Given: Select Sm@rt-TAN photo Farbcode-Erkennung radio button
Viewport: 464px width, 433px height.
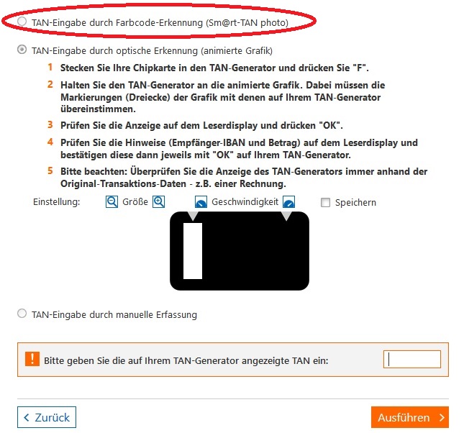Looking at the screenshot, I should [22, 22].
